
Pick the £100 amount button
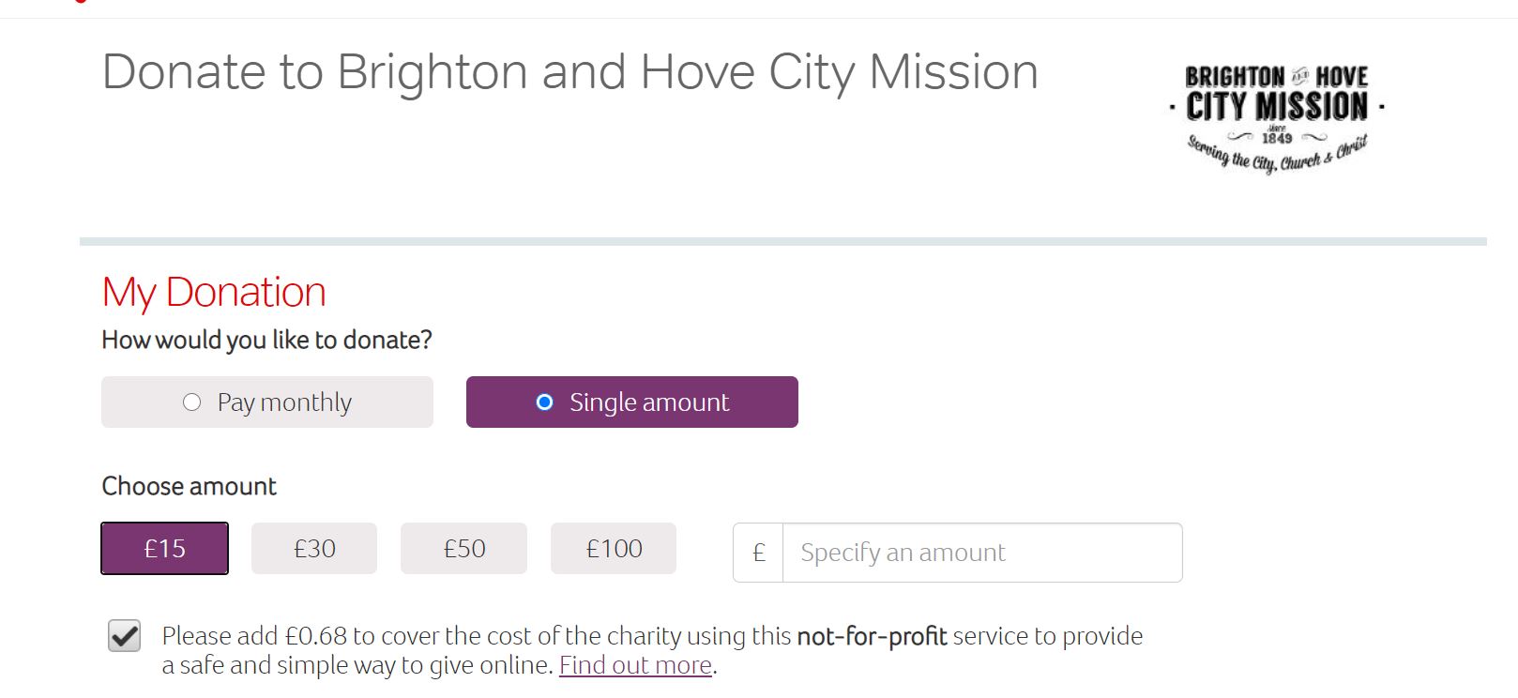click(614, 548)
